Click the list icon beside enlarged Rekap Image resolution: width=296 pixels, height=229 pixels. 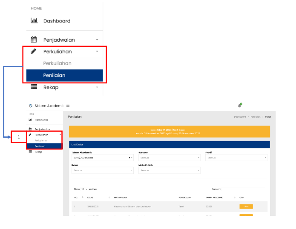click(34, 87)
